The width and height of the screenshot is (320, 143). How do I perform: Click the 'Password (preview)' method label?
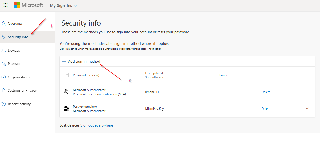click(x=86, y=75)
